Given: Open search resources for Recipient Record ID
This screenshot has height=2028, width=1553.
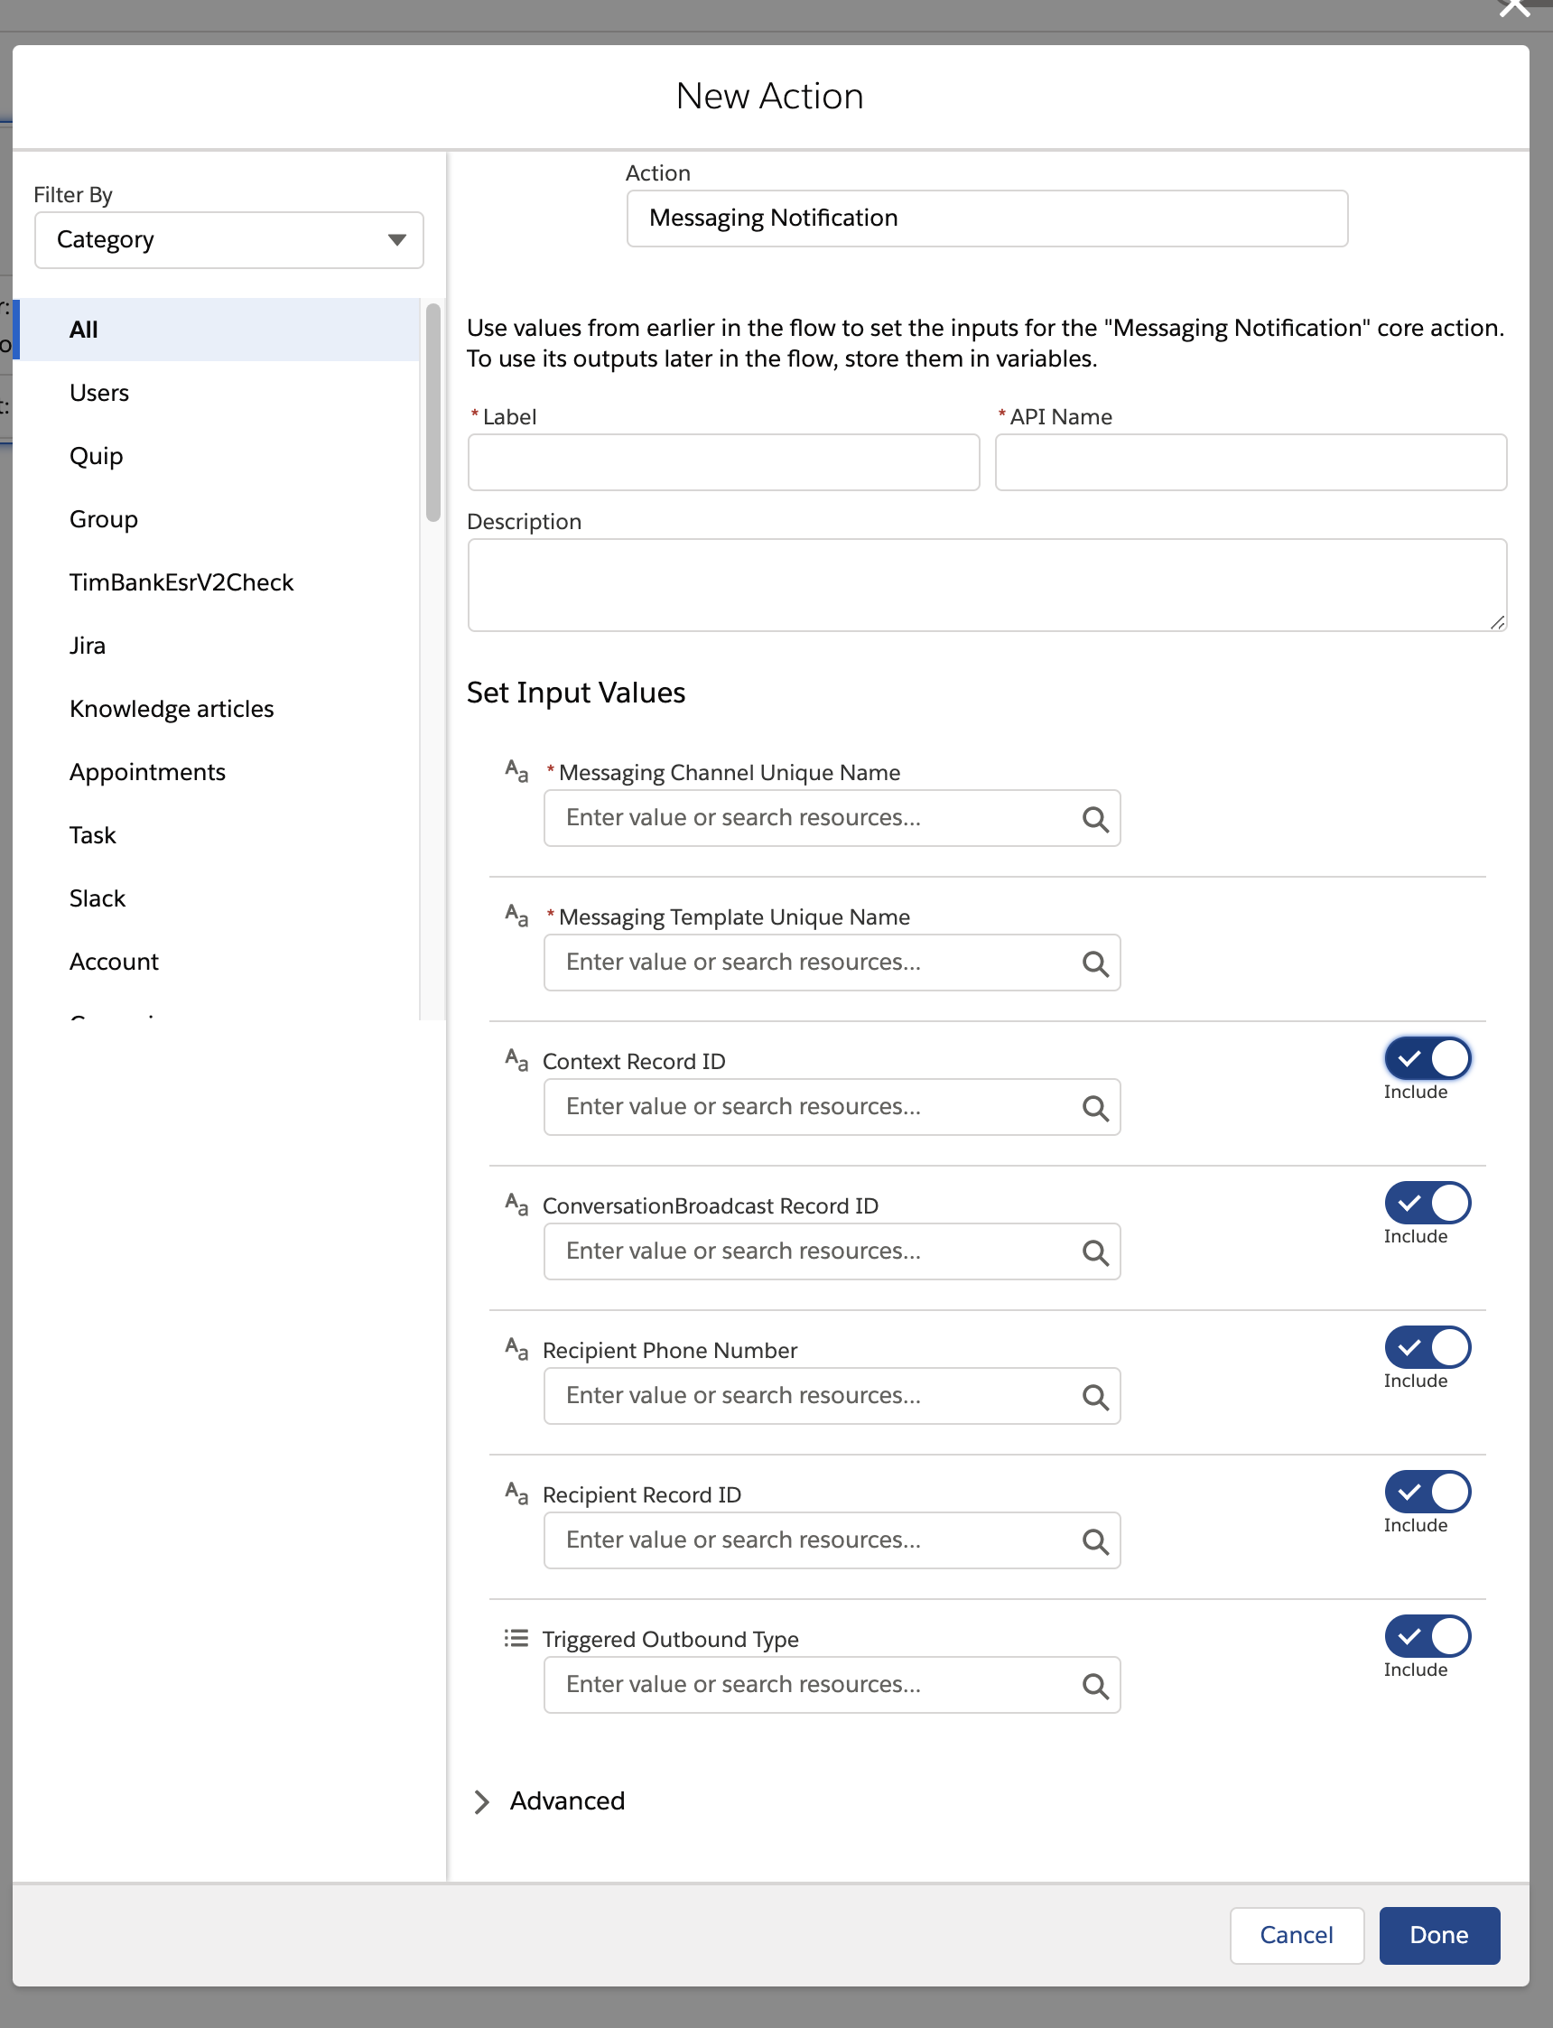Looking at the screenshot, I should click(x=1095, y=1540).
